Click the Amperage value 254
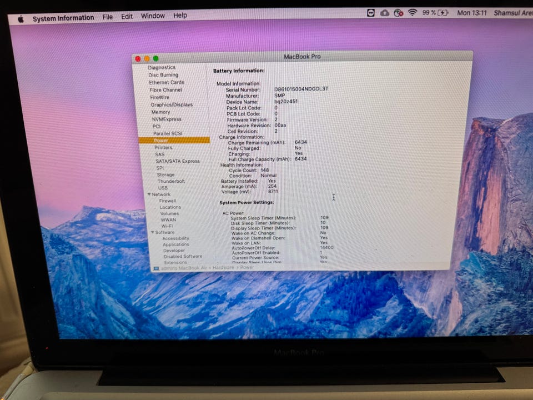This screenshot has width=533, height=400. click(x=272, y=186)
